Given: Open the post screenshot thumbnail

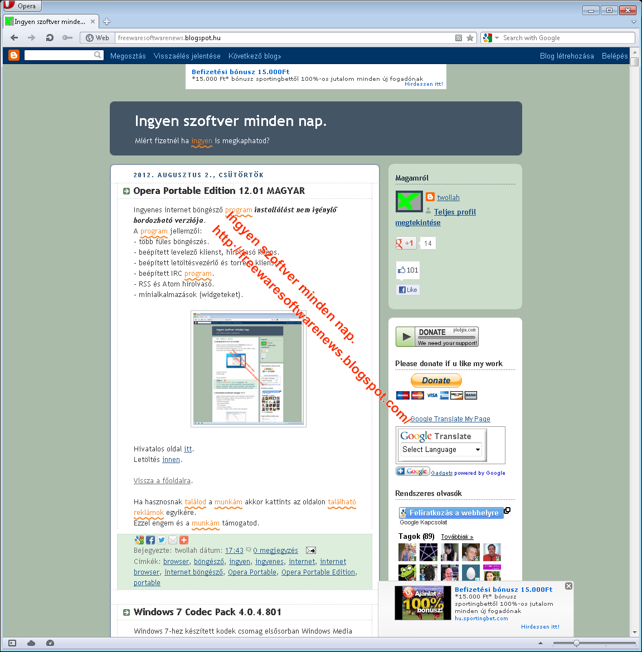Looking at the screenshot, I should click(249, 369).
